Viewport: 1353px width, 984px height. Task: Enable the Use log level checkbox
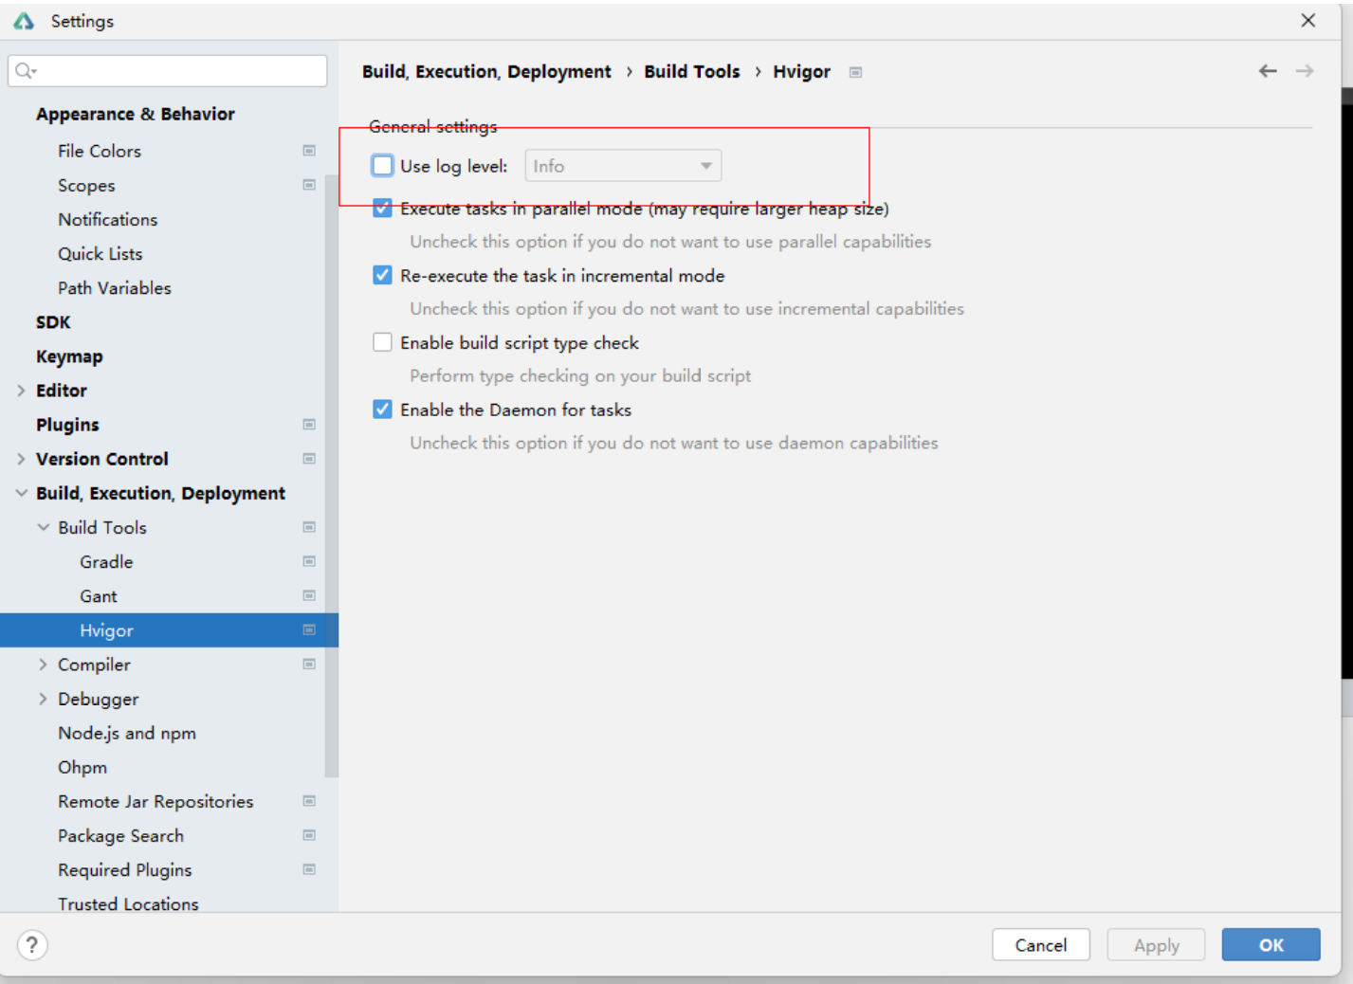tap(382, 166)
